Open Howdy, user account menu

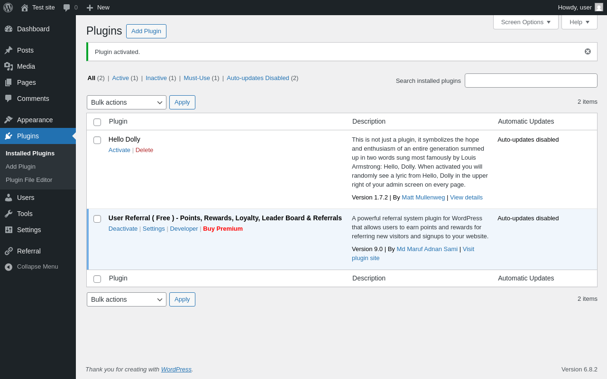(580, 8)
